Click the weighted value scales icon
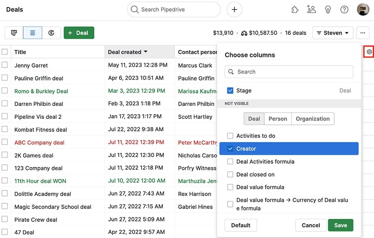This screenshot has height=238, width=374. coord(244,33)
